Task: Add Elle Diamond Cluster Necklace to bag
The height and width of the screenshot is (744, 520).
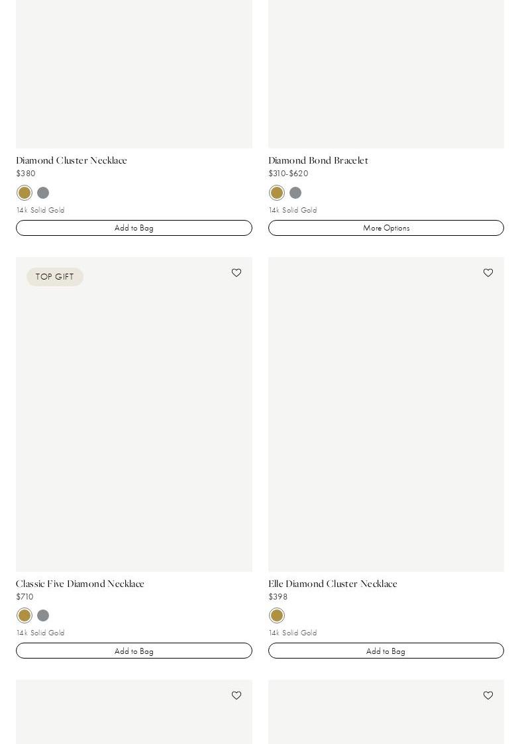Action: 386,651
